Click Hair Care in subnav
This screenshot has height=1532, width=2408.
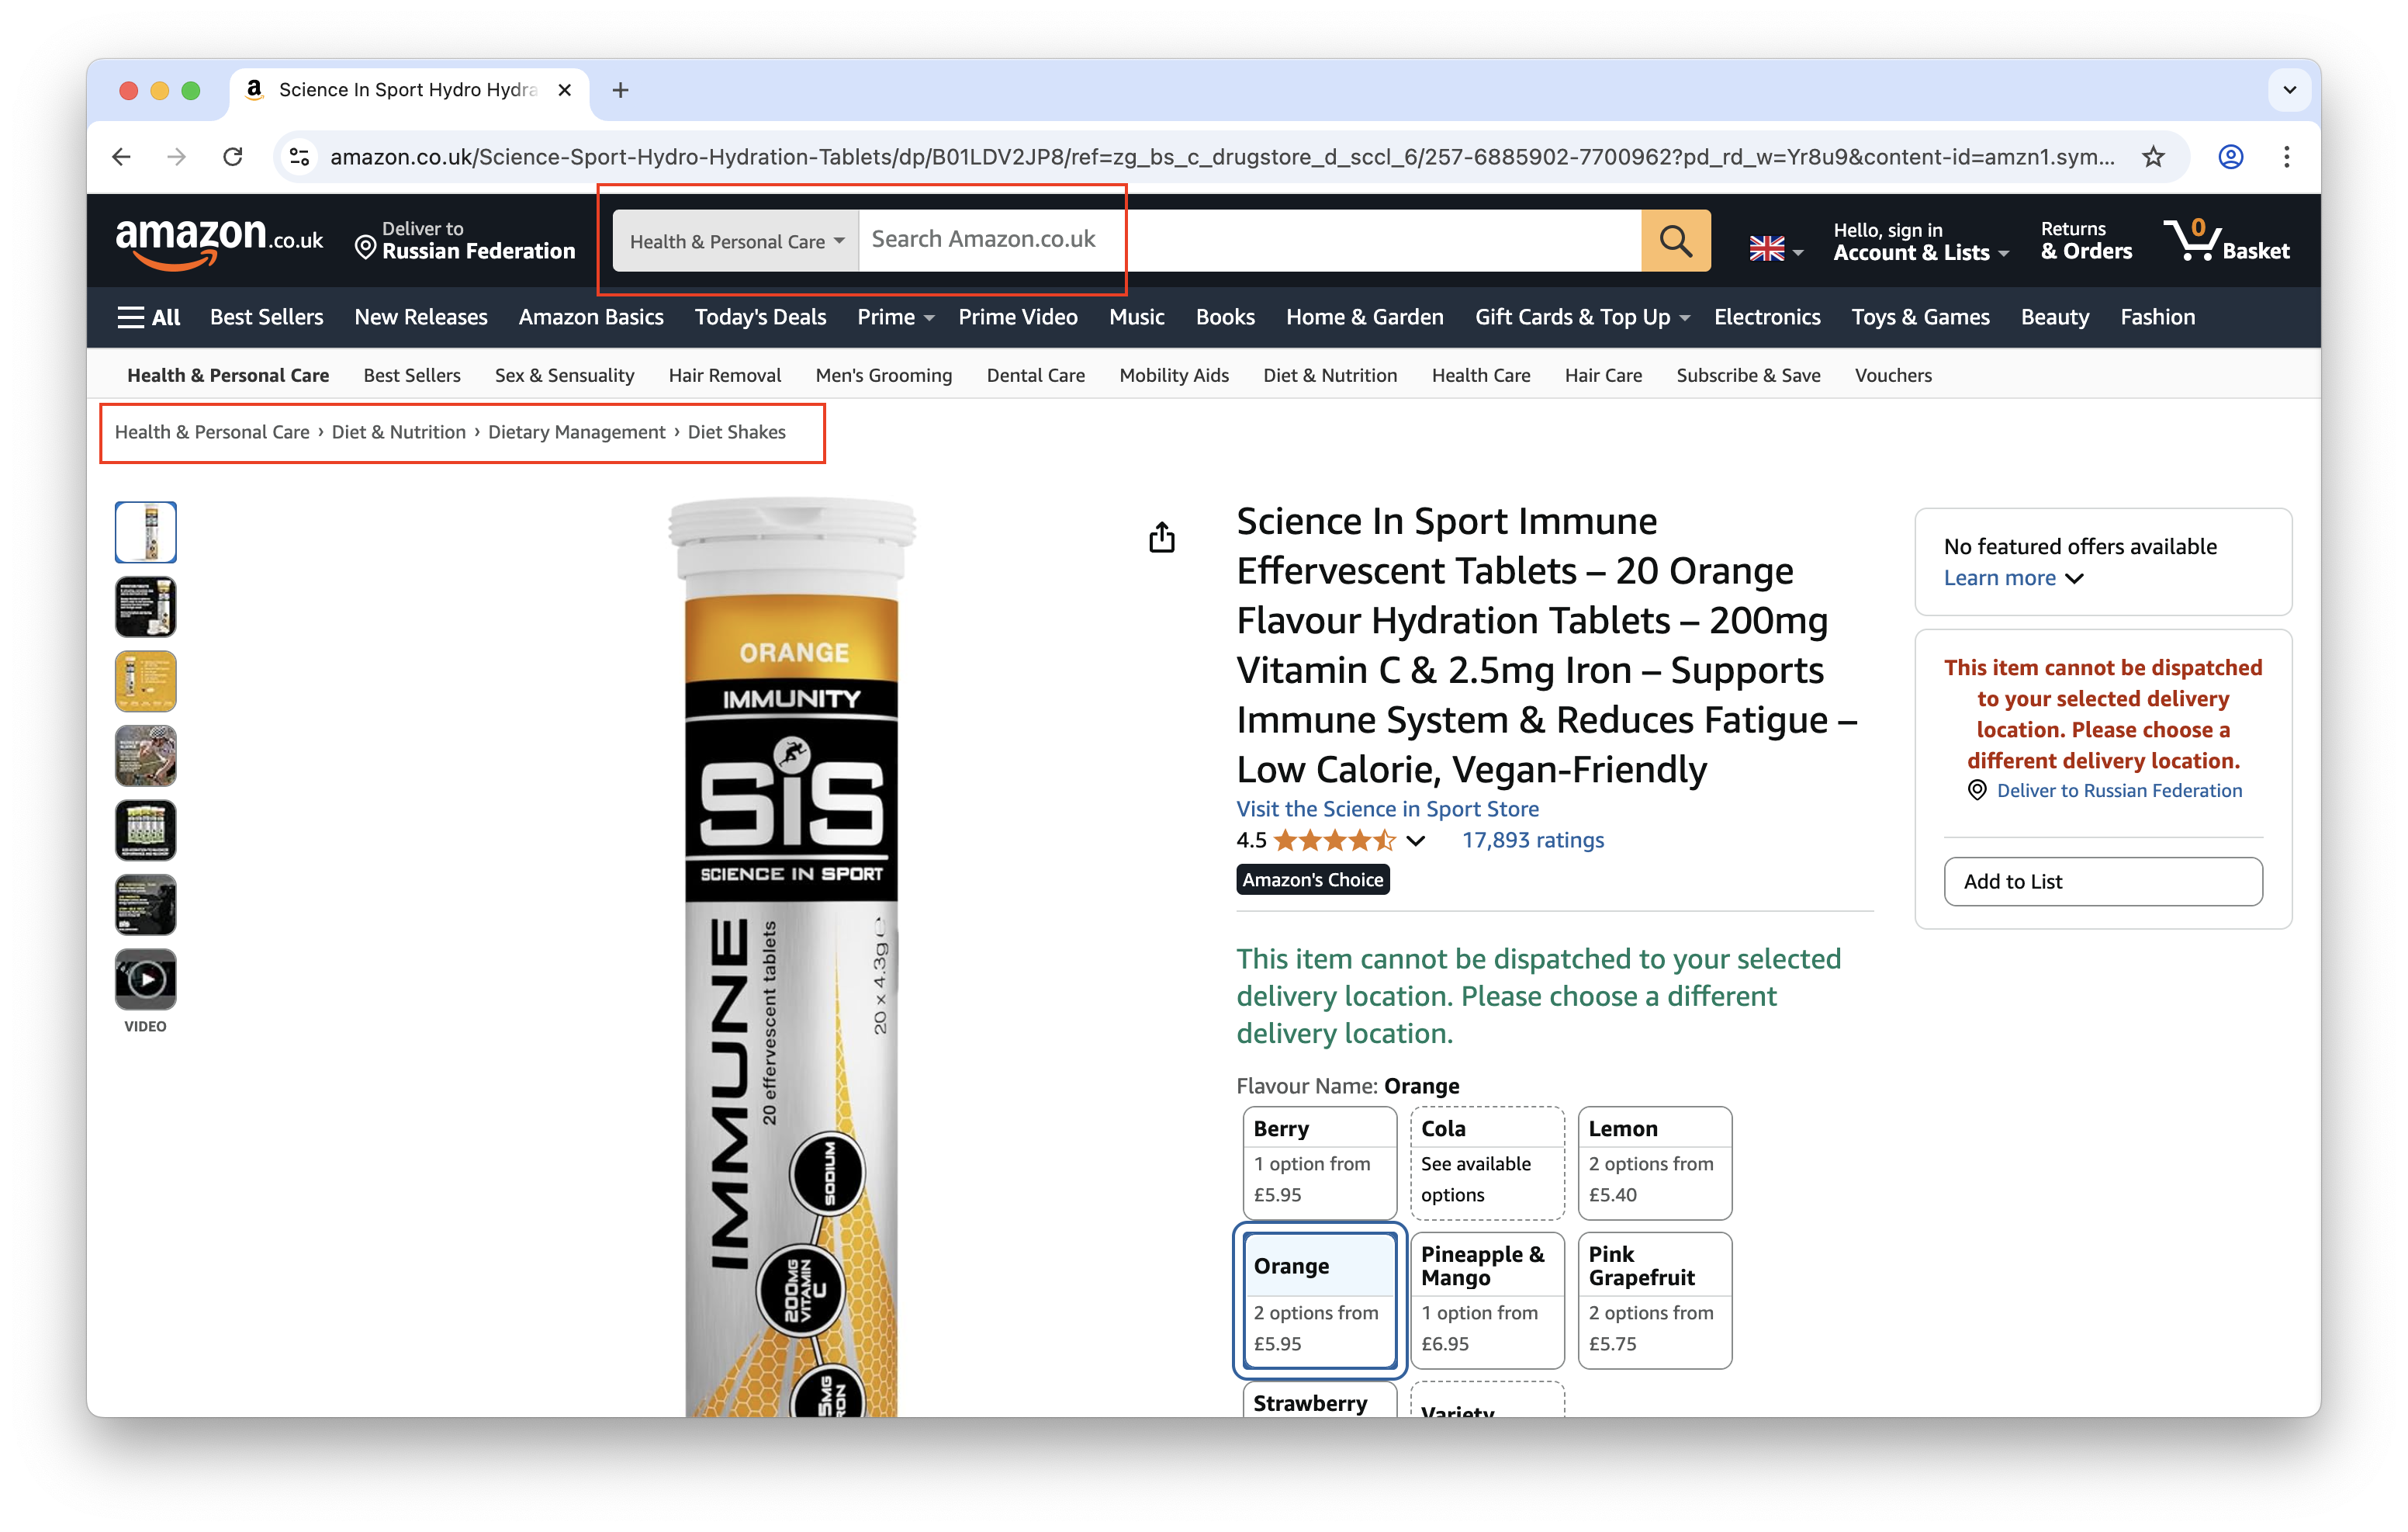(x=1603, y=376)
